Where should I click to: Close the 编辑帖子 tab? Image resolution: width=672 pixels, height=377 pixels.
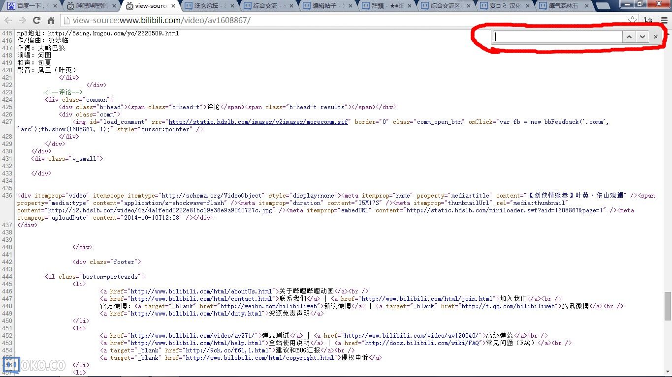click(350, 6)
